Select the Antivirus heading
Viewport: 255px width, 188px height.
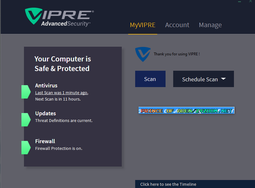(x=46, y=85)
